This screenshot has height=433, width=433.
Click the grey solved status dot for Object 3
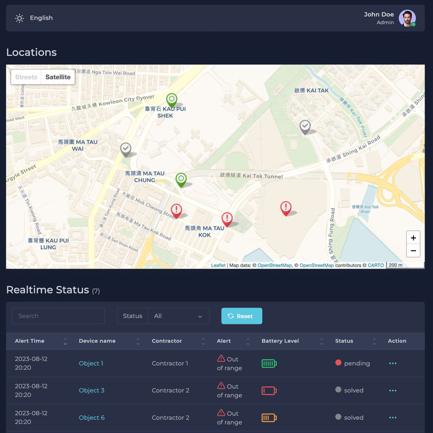pos(338,390)
